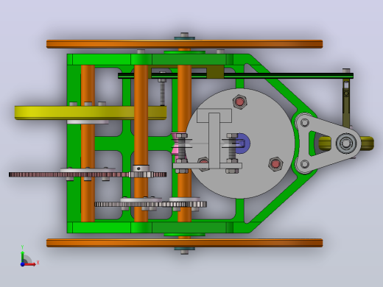Click the shaft collar on middle orange shaft
This screenshot has height=287, width=383.
141,169
